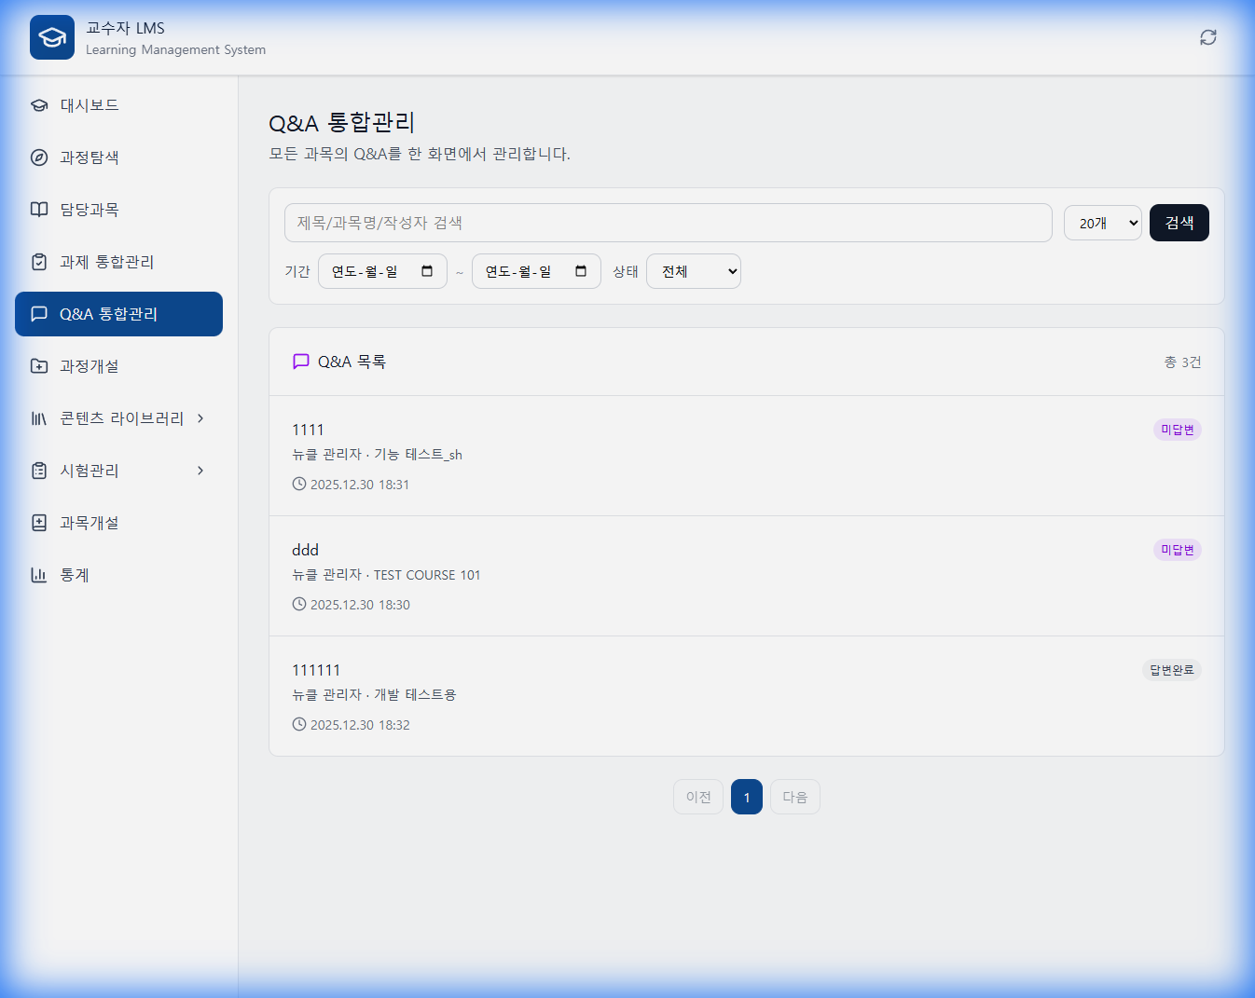Open the answered Q&A post 111111
Viewport: 1255px width, 998px height.
(x=316, y=670)
